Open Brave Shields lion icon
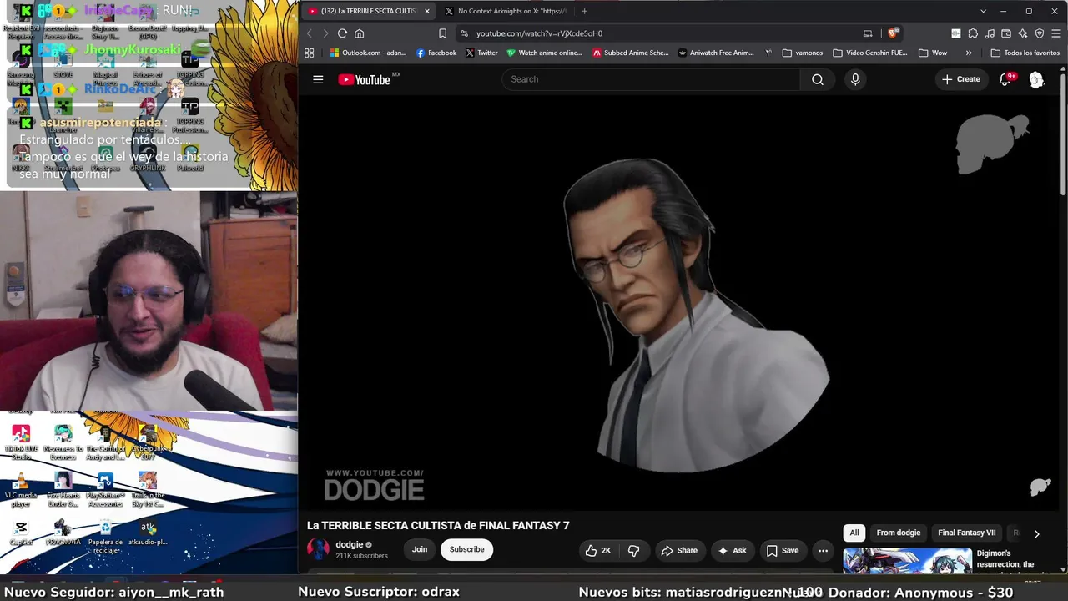 pyautogui.click(x=893, y=33)
